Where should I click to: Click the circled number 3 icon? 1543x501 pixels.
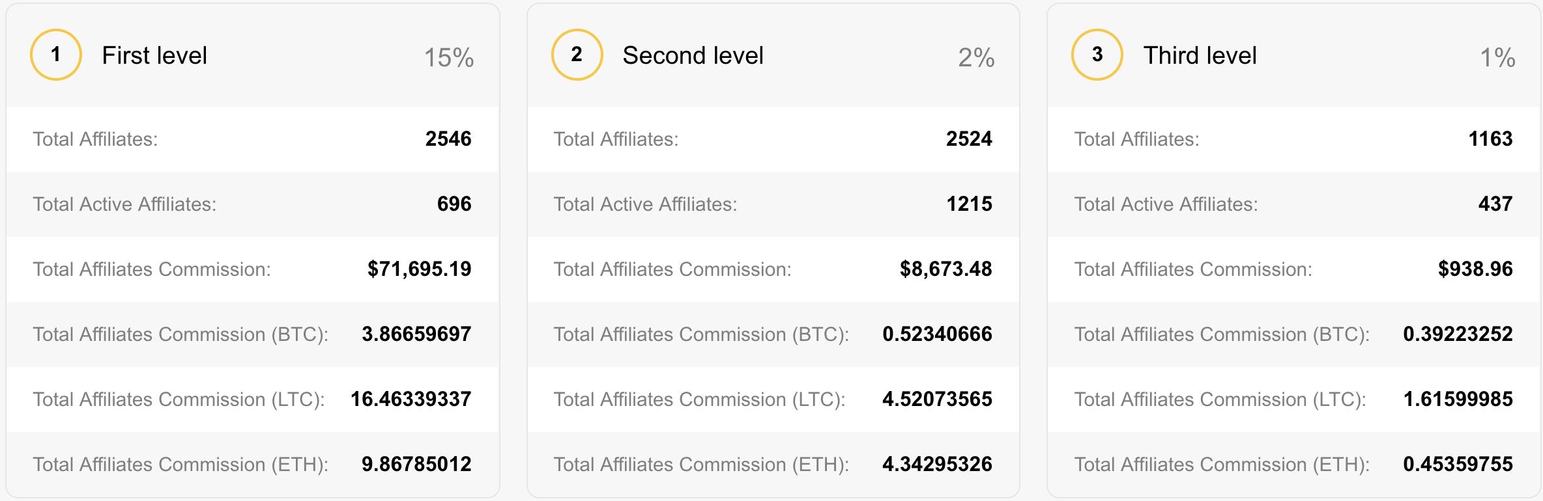coord(1097,55)
